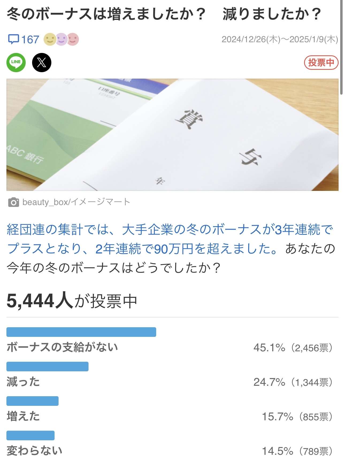Screen dimensions: 345x474
Task: Choose the 増えた poll option
Action: point(23,416)
